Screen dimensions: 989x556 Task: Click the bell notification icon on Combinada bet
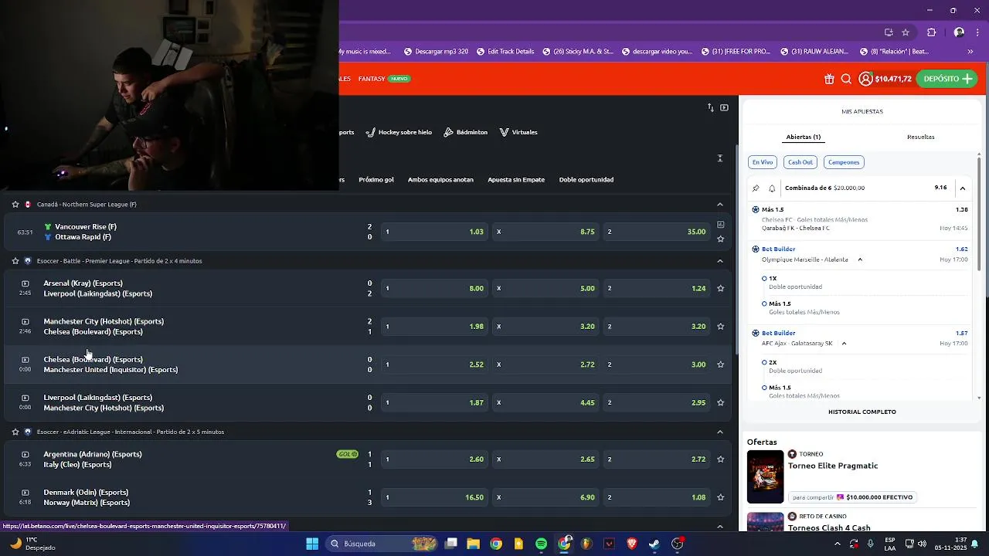click(x=772, y=188)
